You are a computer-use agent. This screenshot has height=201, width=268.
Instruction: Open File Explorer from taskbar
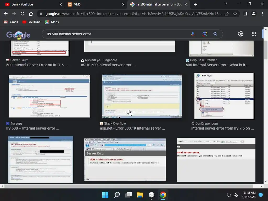pyautogui.click(x=140, y=195)
